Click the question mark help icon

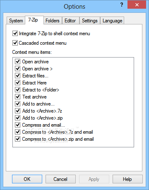click(x=122, y=5)
